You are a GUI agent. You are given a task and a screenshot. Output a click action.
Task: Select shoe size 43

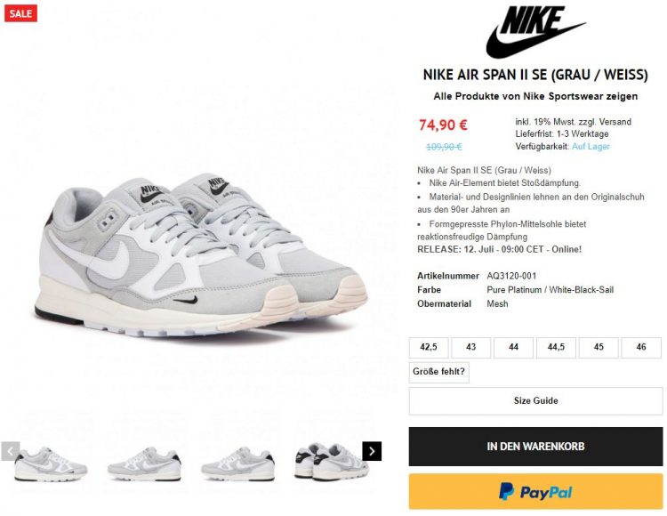pos(470,347)
